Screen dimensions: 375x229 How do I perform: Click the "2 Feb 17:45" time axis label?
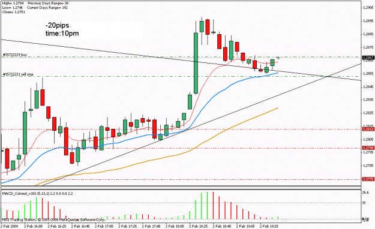(x=151, y=226)
